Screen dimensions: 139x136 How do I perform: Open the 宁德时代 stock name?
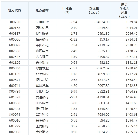point(42,22)
